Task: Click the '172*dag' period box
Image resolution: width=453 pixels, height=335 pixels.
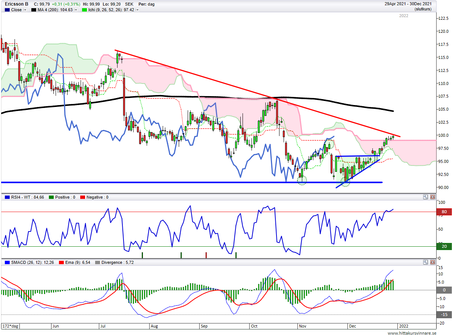Action: [x=11, y=326]
